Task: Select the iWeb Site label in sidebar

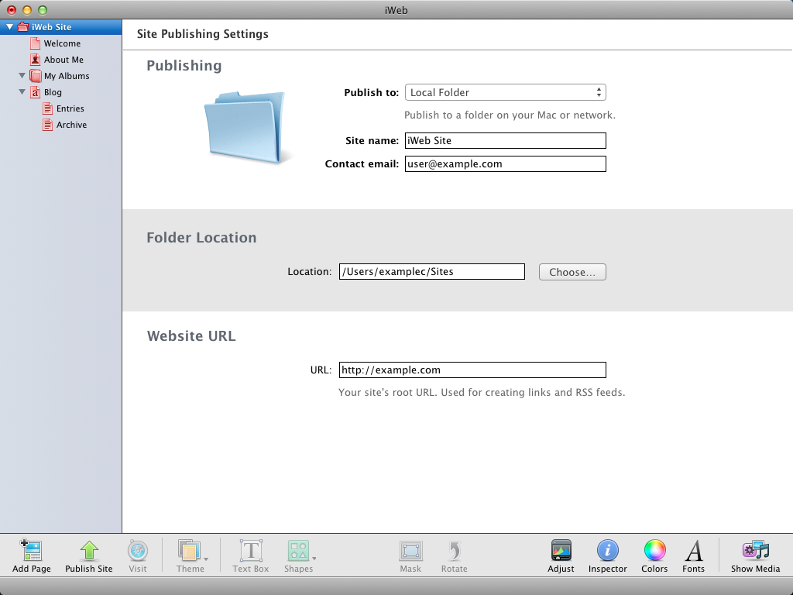Action: [x=52, y=27]
